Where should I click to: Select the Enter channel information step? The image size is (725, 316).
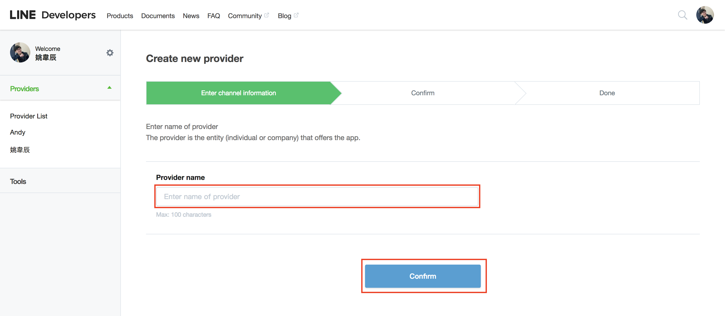click(239, 93)
